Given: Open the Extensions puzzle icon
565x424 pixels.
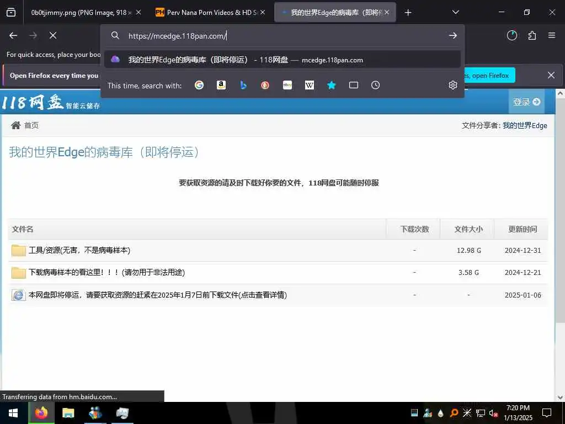Looking at the screenshot, I should click(532, 35).
